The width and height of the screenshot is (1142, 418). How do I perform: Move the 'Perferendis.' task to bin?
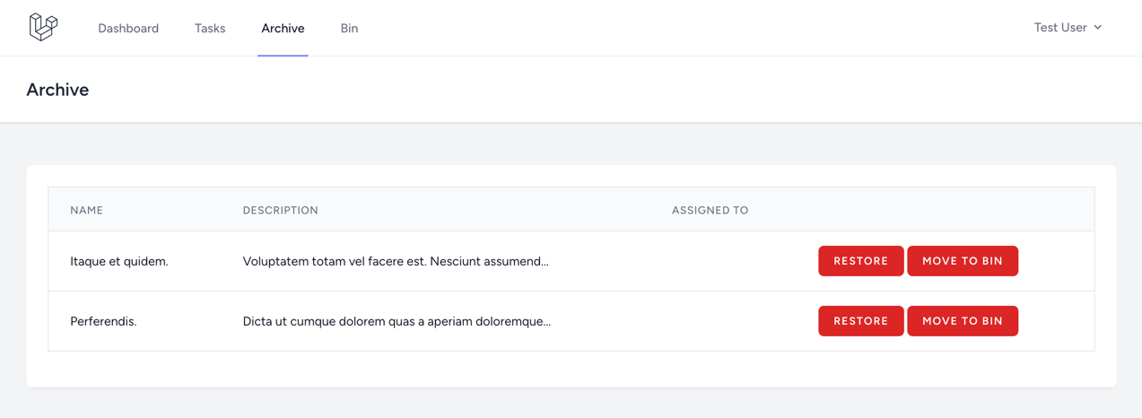[962, 321]
